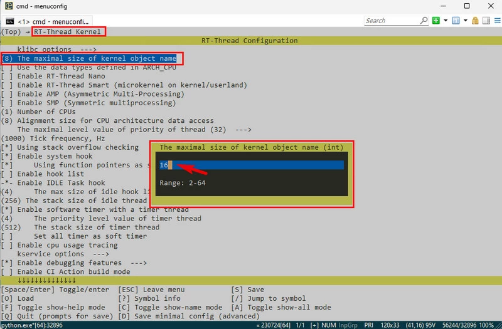Click the value field containing 16
Image resolution: width=502 pixels, height=329 pixels.
252,165
